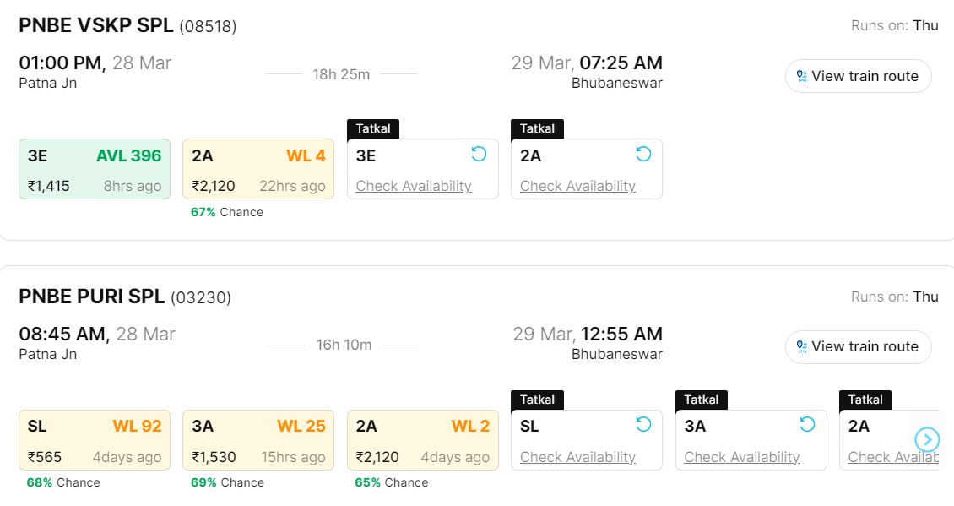Select 3E AVL 396 fare card
Screen dimensions: 954x506
point(95,169)
